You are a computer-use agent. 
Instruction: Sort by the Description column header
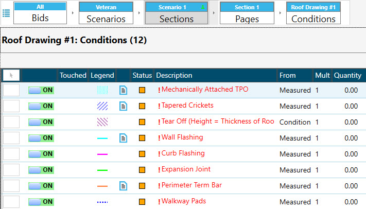click(215, 75)
